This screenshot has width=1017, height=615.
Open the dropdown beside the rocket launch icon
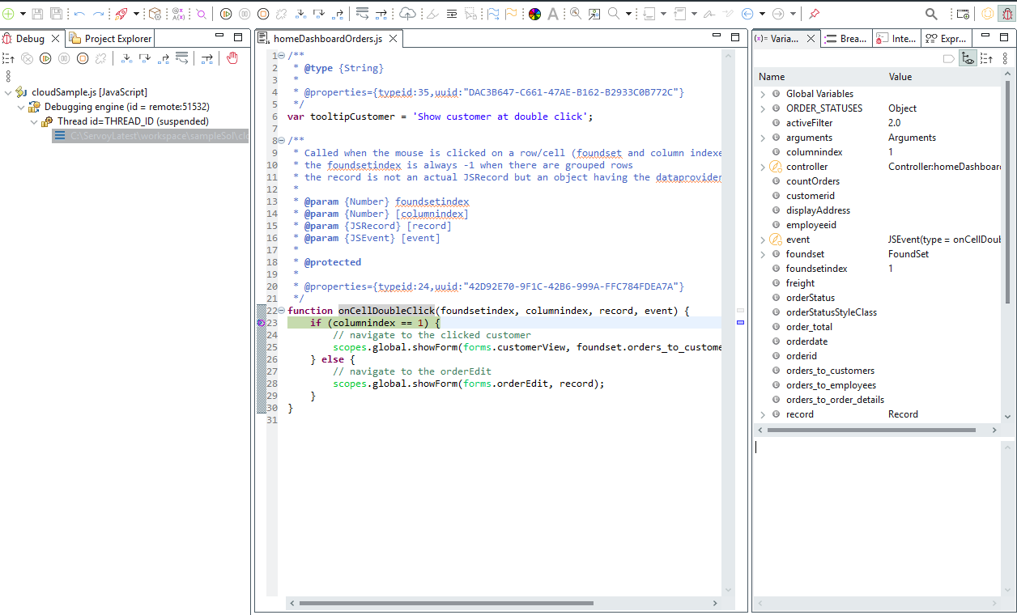[136, 14]
